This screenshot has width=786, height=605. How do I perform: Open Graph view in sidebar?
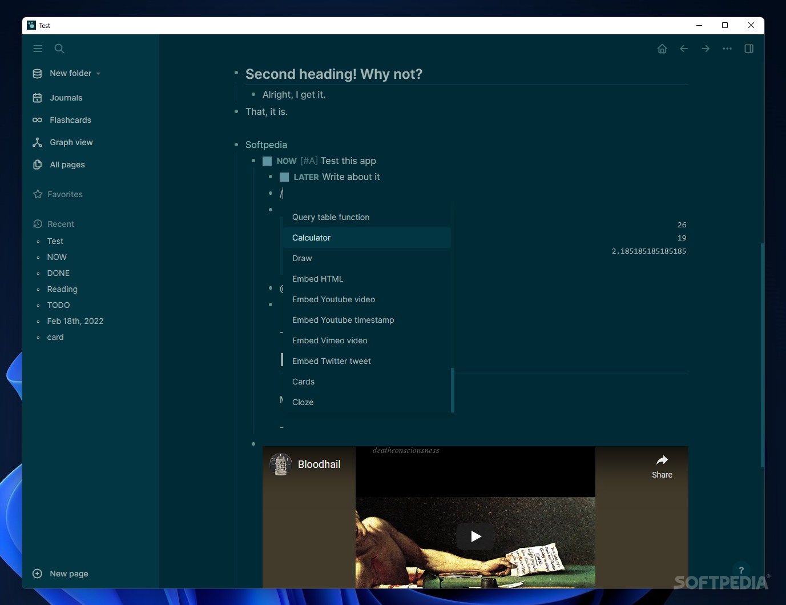pos(71,142)
